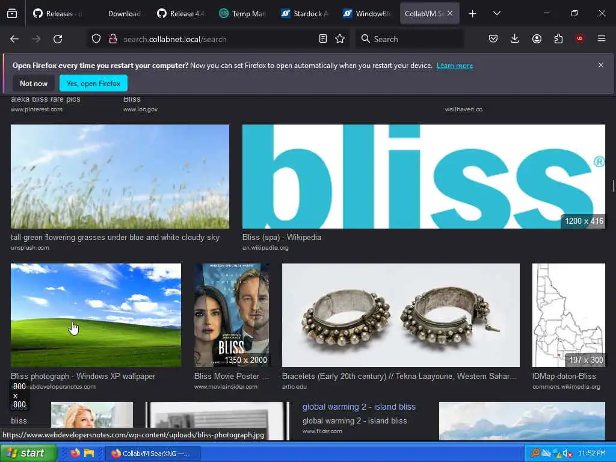This screenshot has width=616, height=462.
Task: Launch Firefox from quick launch bar
Action: 75,453
